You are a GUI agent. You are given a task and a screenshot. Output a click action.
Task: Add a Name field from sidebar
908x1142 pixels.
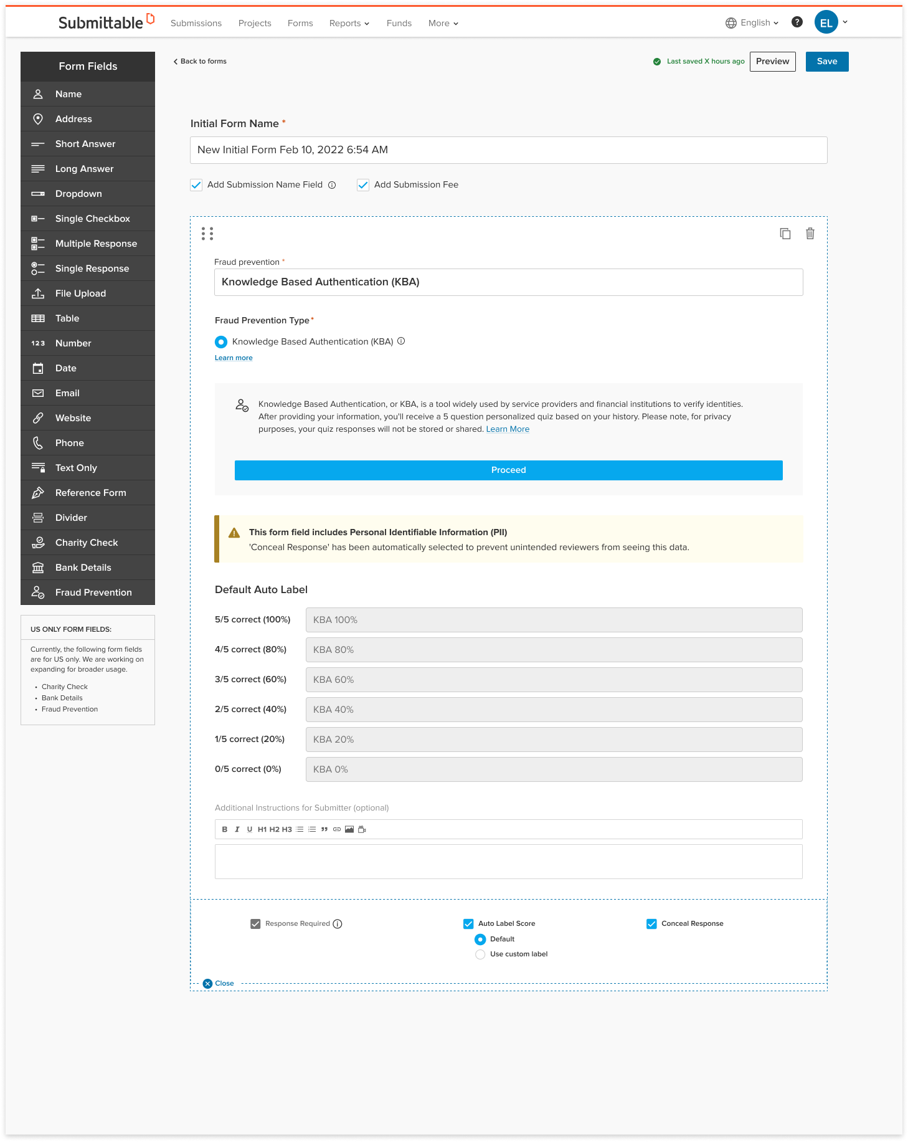(x=88, y=94)
